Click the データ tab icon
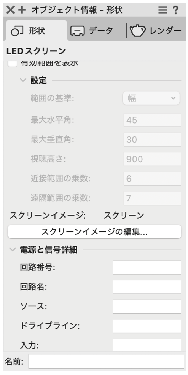188x375 pixels. [78, 31]
